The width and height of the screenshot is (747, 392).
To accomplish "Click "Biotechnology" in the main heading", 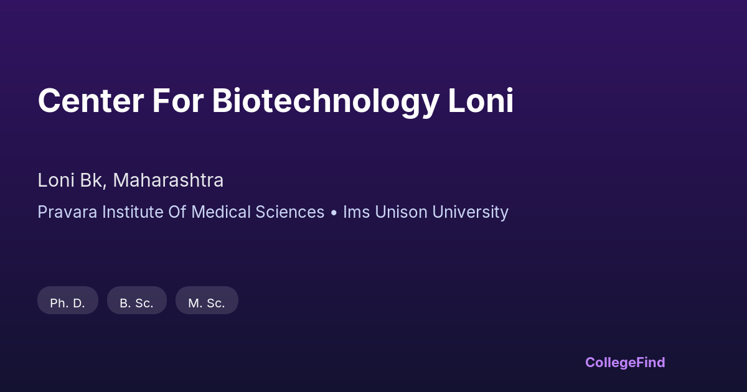I will pos(325,101).
